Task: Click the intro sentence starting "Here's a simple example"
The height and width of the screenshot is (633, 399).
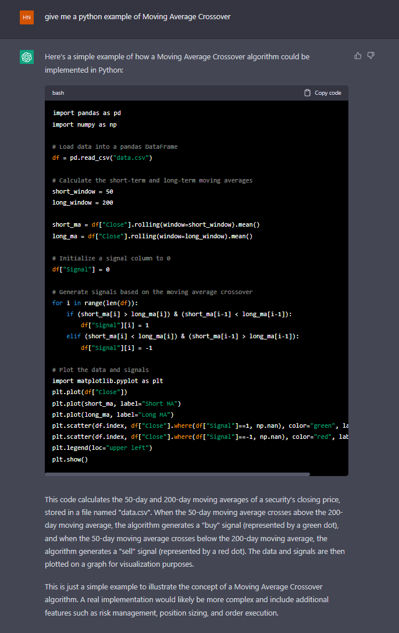Action: click(x=177, y=63)
